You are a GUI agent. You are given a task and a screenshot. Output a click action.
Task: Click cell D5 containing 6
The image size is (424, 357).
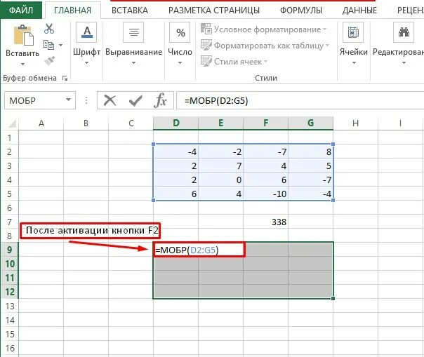click(x=175, y=194)
